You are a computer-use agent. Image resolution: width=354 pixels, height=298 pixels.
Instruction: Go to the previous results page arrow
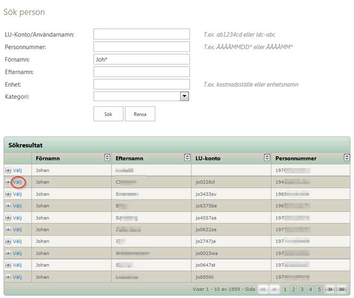point(274,289)
